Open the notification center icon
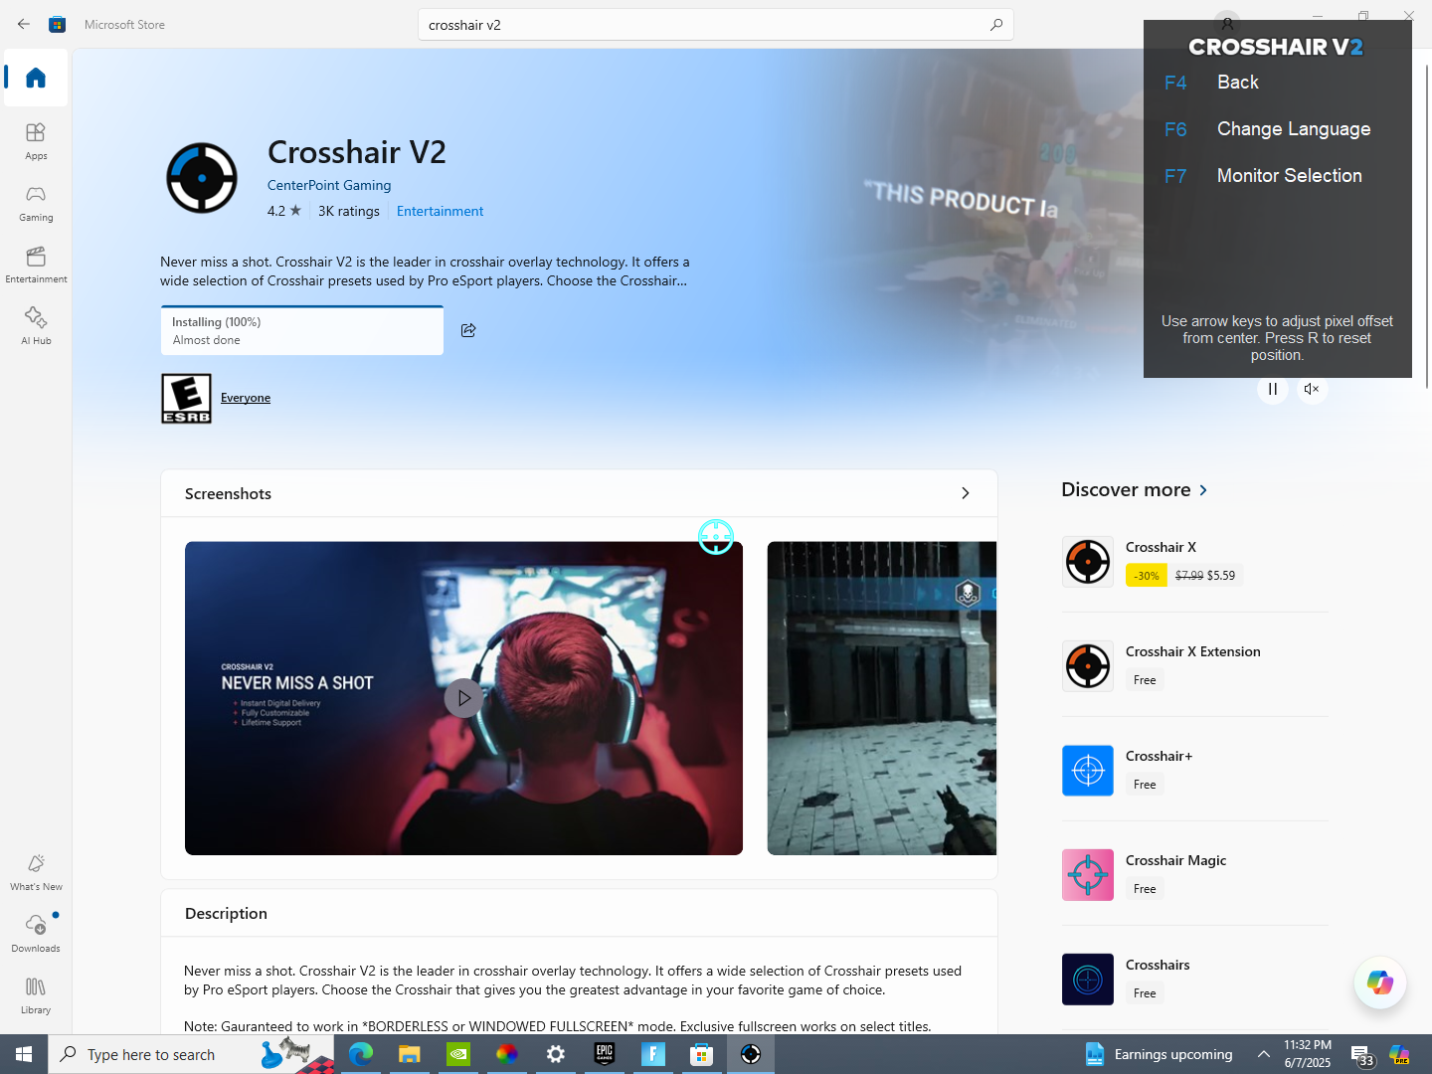1432x1074 pixels. 1361,1054
